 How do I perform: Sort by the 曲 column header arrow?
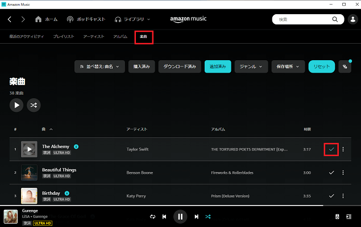[x=51, y=129]
